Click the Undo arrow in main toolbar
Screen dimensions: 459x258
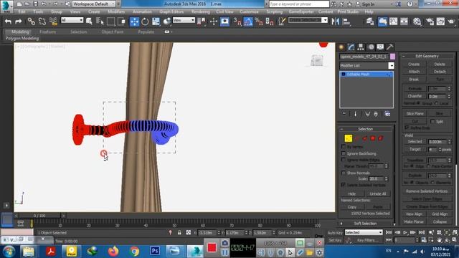[8, 21]
